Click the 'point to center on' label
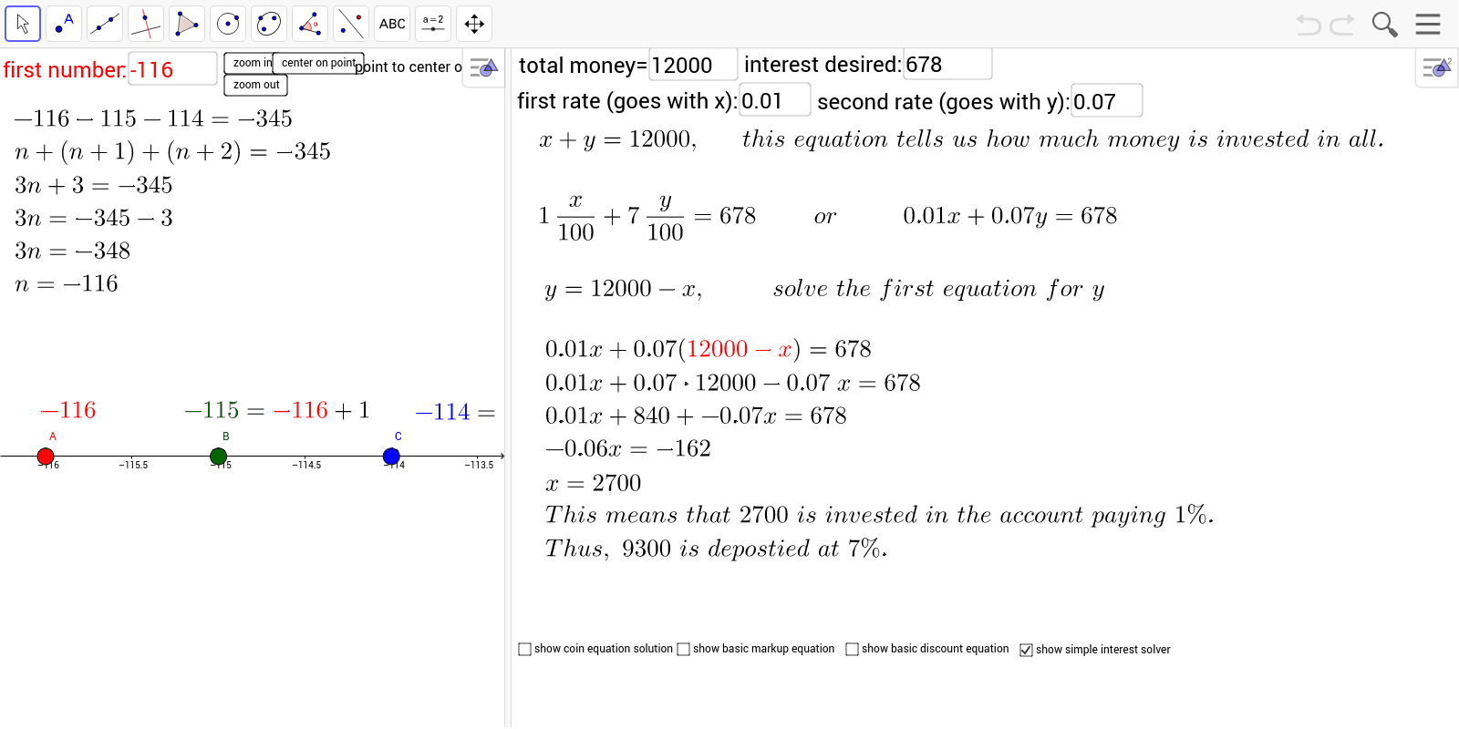Image resolution: width=1459 pixels, height=729 pixels. [x=409, y=67]
